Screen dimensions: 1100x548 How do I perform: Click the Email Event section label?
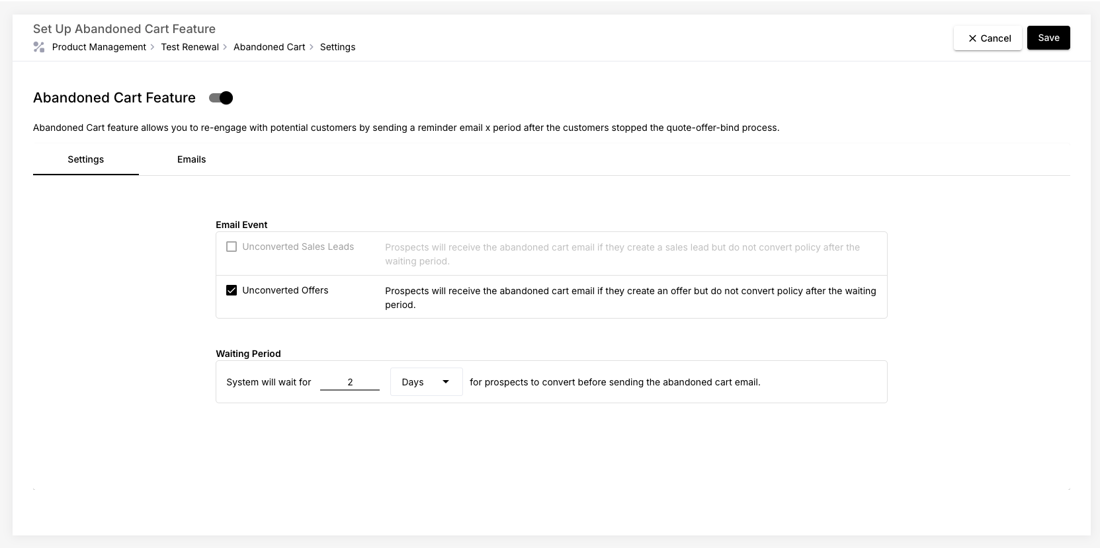[x=241, y=225]
